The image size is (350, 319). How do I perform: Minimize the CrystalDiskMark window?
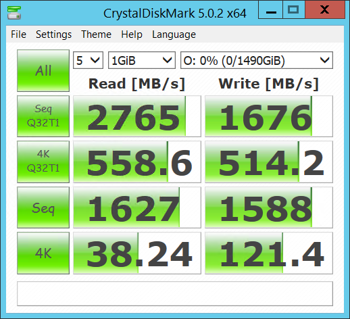click(x=271, y=9)
